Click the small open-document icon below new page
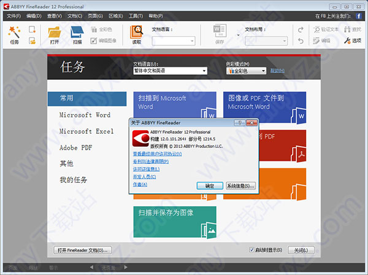The image size is (368, 275). tap(32, 41)
